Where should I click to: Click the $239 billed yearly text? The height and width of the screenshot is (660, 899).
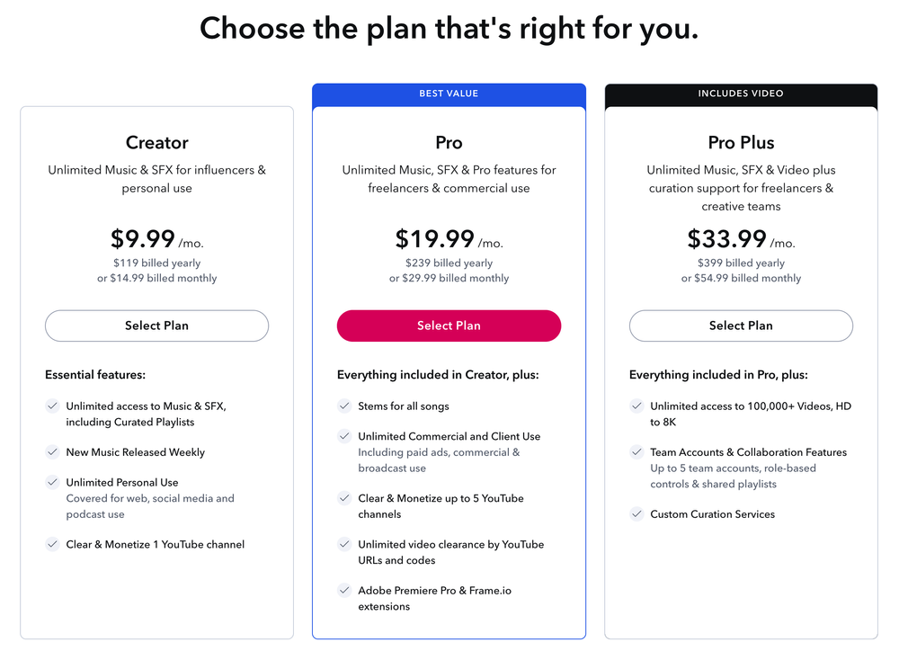tap(449, 263)
